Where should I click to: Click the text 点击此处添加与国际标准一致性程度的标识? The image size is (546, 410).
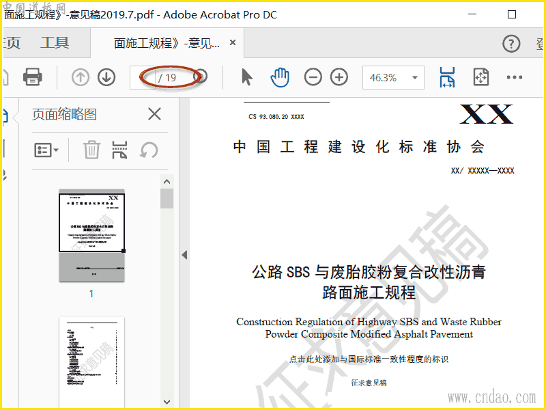(369, 359)
